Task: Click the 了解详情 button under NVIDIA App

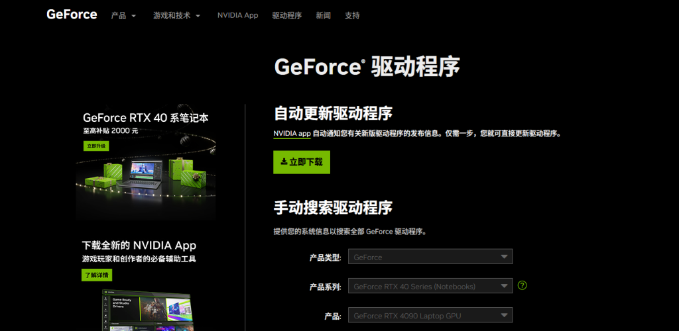Action: 97,275
